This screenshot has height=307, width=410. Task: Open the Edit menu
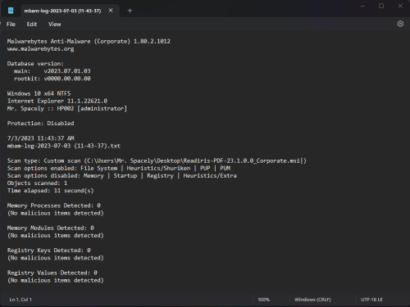[x=32, y=25]
